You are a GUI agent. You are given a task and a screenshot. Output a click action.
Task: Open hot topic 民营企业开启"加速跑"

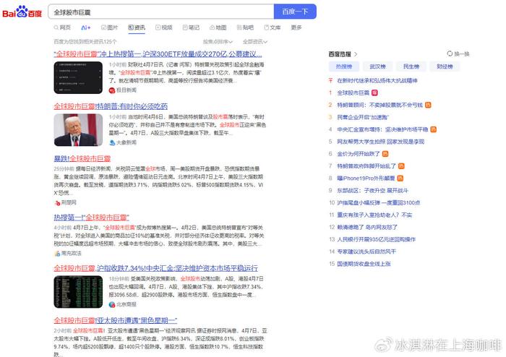click(x=363, y=117)
